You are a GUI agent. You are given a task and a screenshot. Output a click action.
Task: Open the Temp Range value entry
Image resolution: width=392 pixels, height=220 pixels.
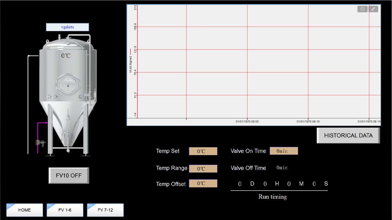point(203,168)
